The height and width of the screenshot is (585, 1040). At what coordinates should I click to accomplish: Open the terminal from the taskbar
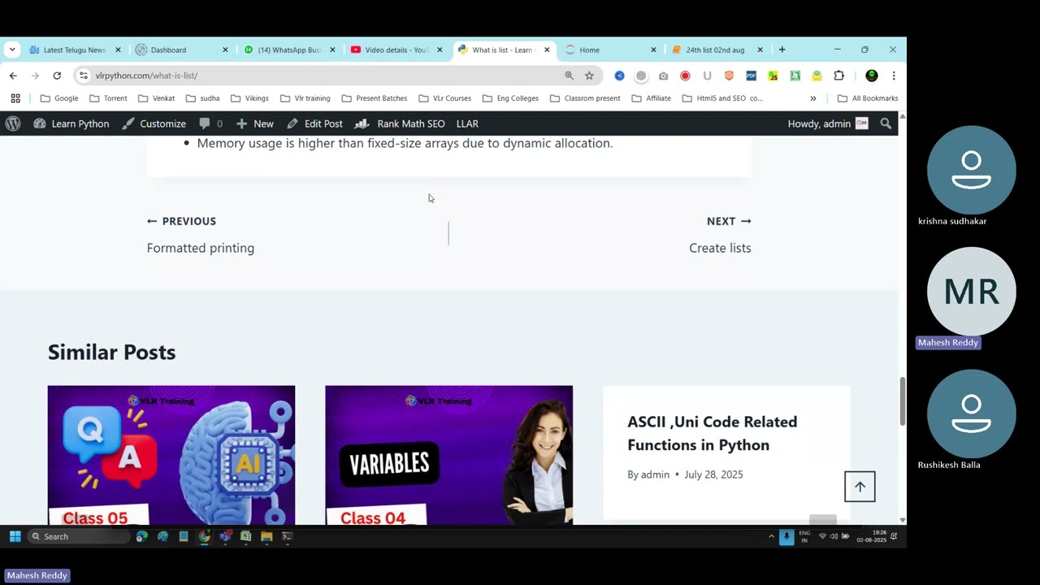point(287,536)
